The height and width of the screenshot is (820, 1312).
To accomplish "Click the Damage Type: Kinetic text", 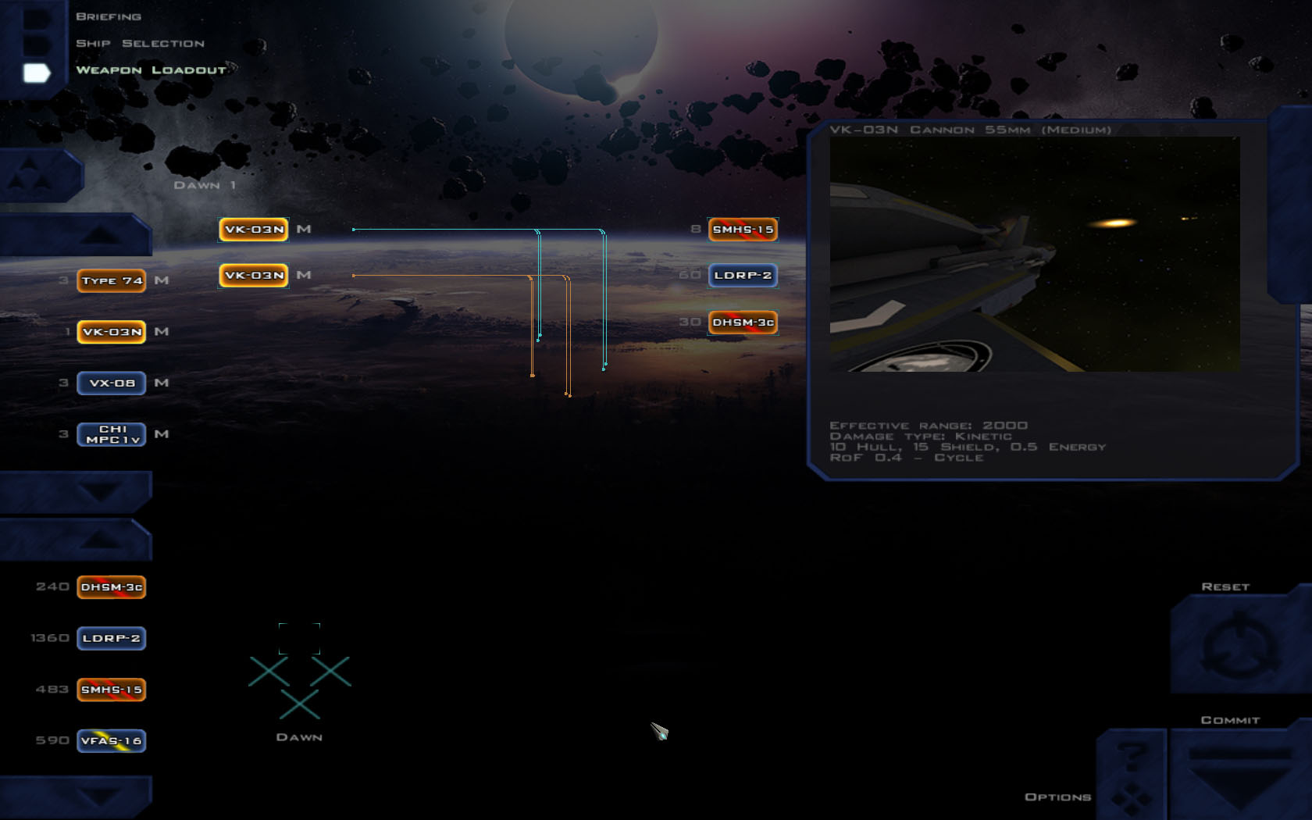I will (x=920, y=437).
